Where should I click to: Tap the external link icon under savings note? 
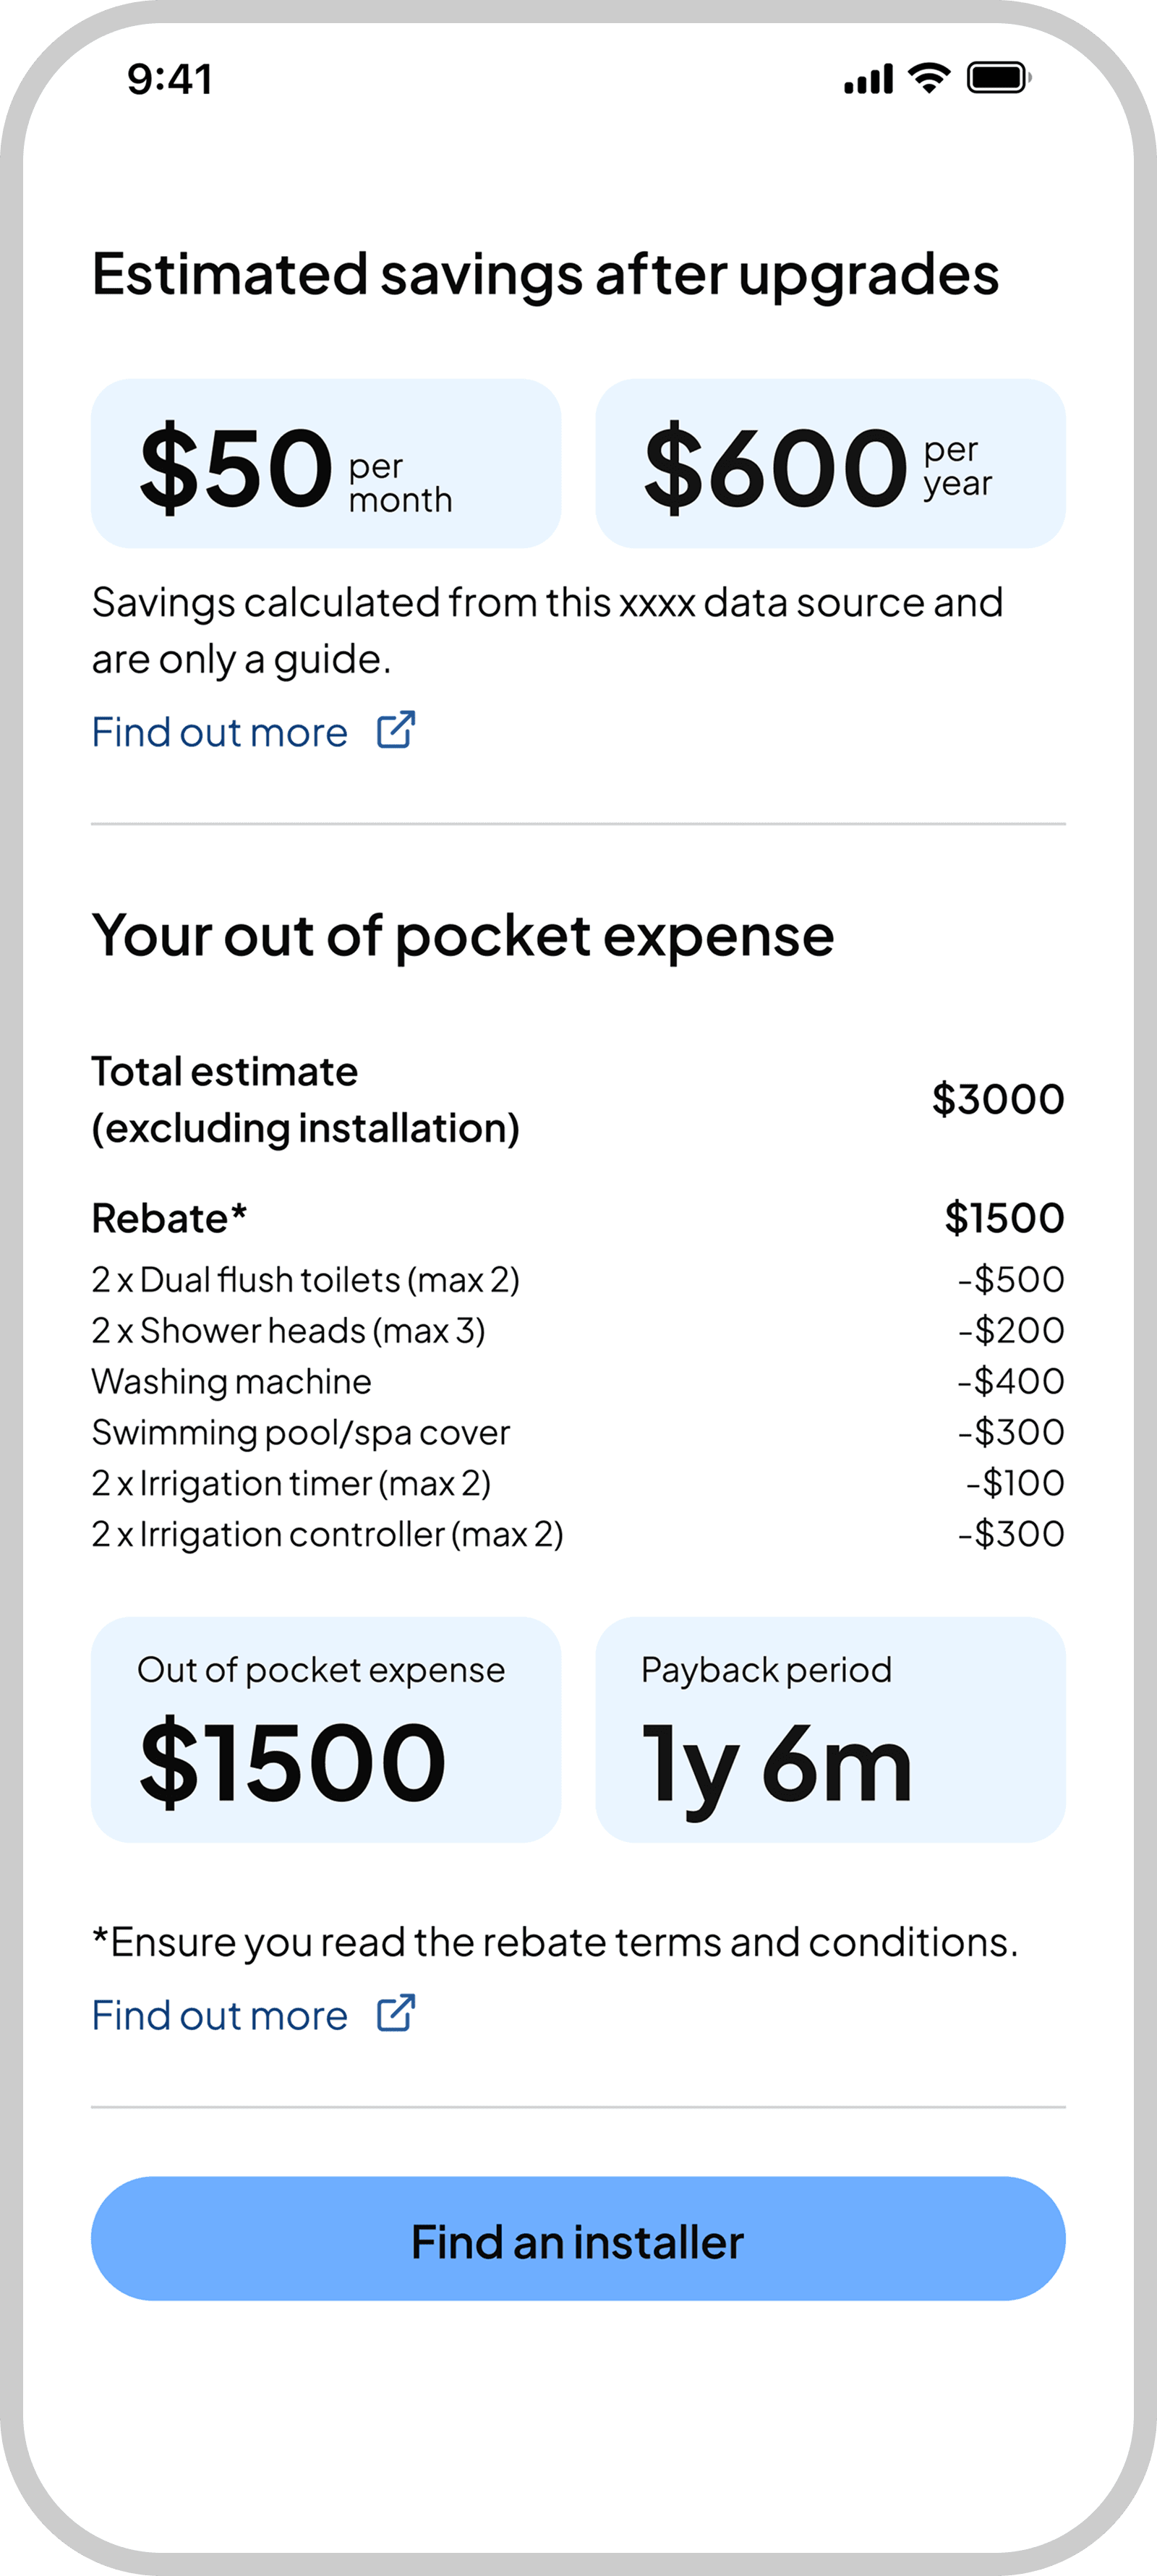pos(396,731)
